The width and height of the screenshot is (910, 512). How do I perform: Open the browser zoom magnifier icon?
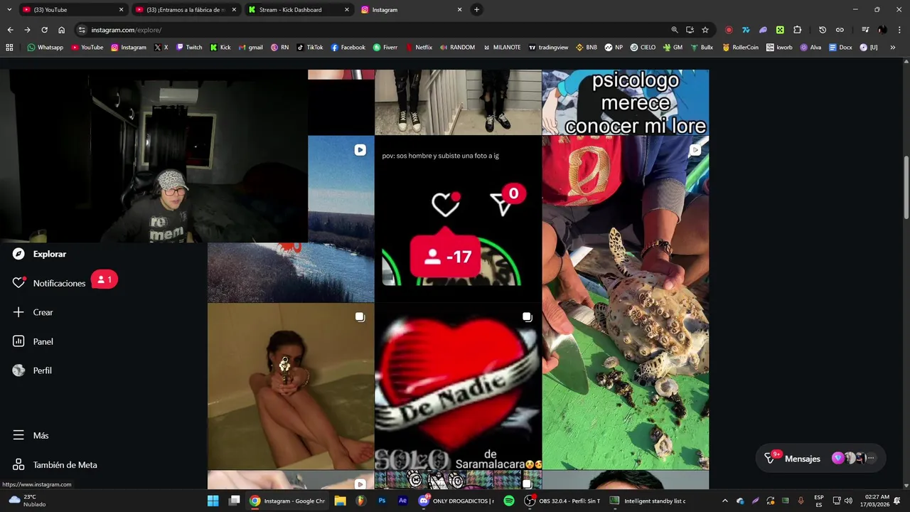click(x=675, y=30)
